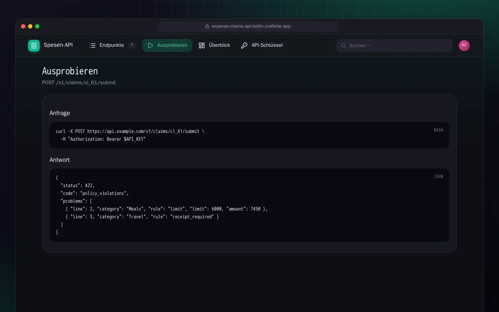The height and width of the screenshot is (312, 499).
Task: Click the Meals limit problem line
Action: pos(166,209)
